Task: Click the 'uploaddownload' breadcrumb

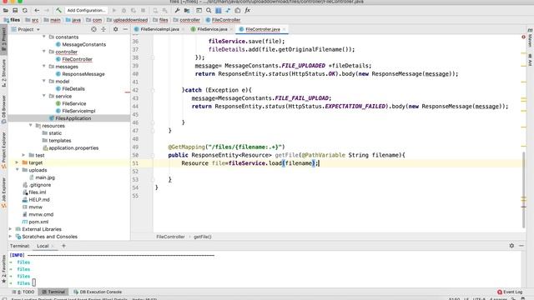Action: 130,20
